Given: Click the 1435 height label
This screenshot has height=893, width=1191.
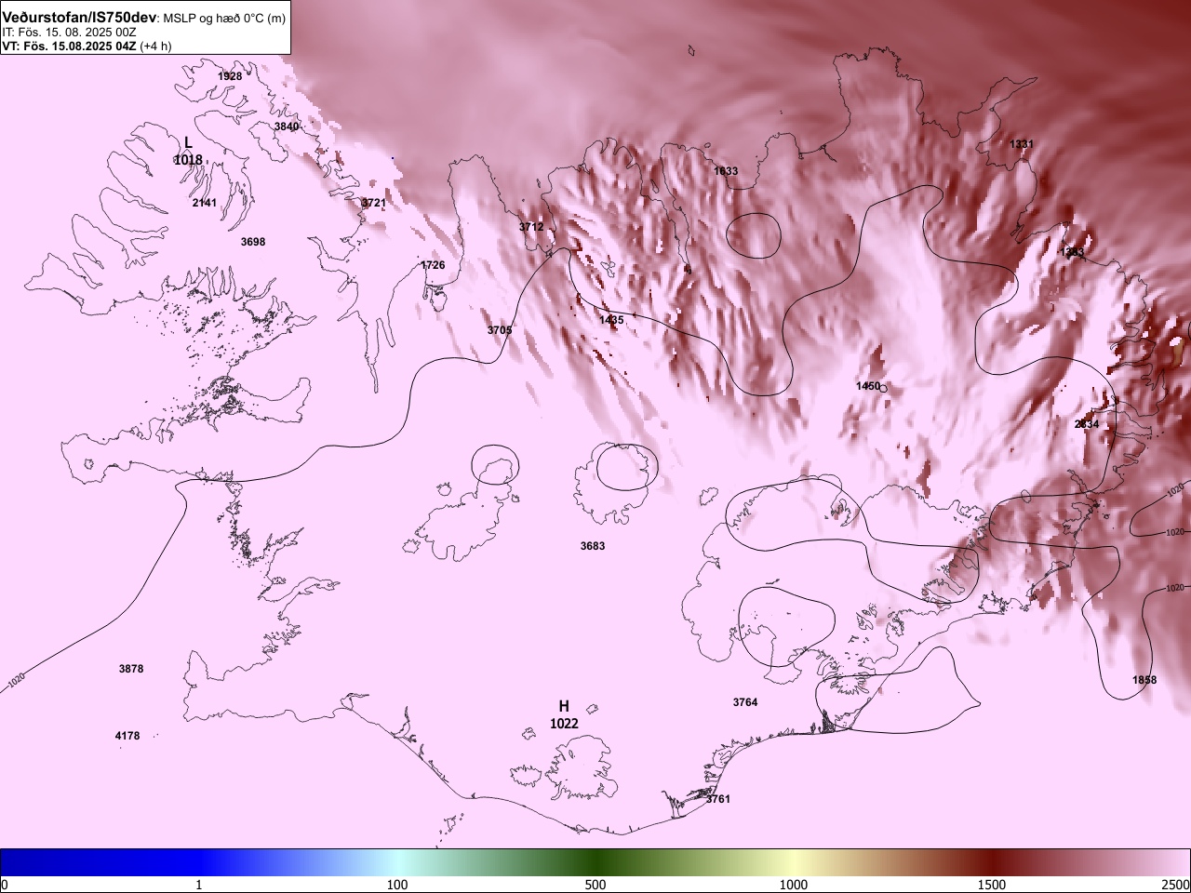Looking at the screenshot, I should [x=611, y=320].
